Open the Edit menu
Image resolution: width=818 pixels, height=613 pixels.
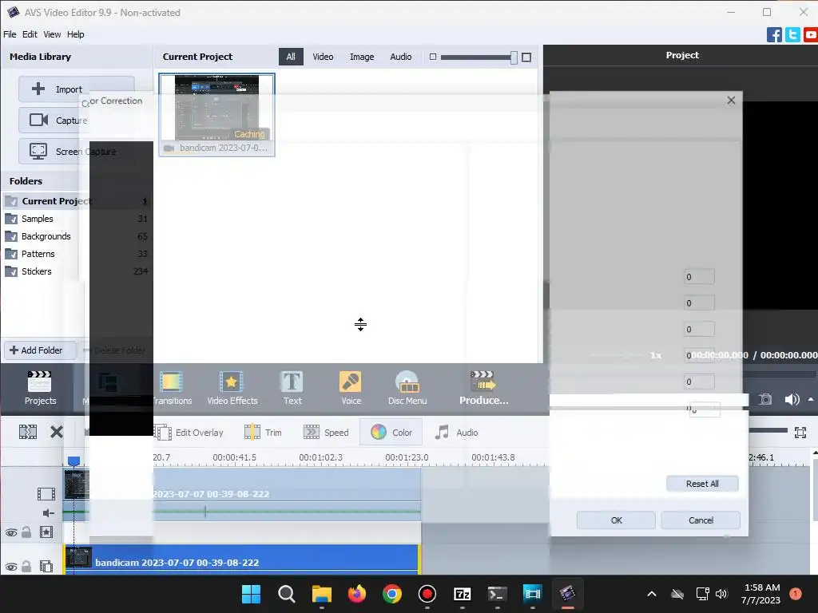[x=30, y=34]
